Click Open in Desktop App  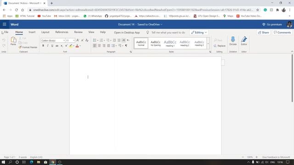tap(127, 33)
